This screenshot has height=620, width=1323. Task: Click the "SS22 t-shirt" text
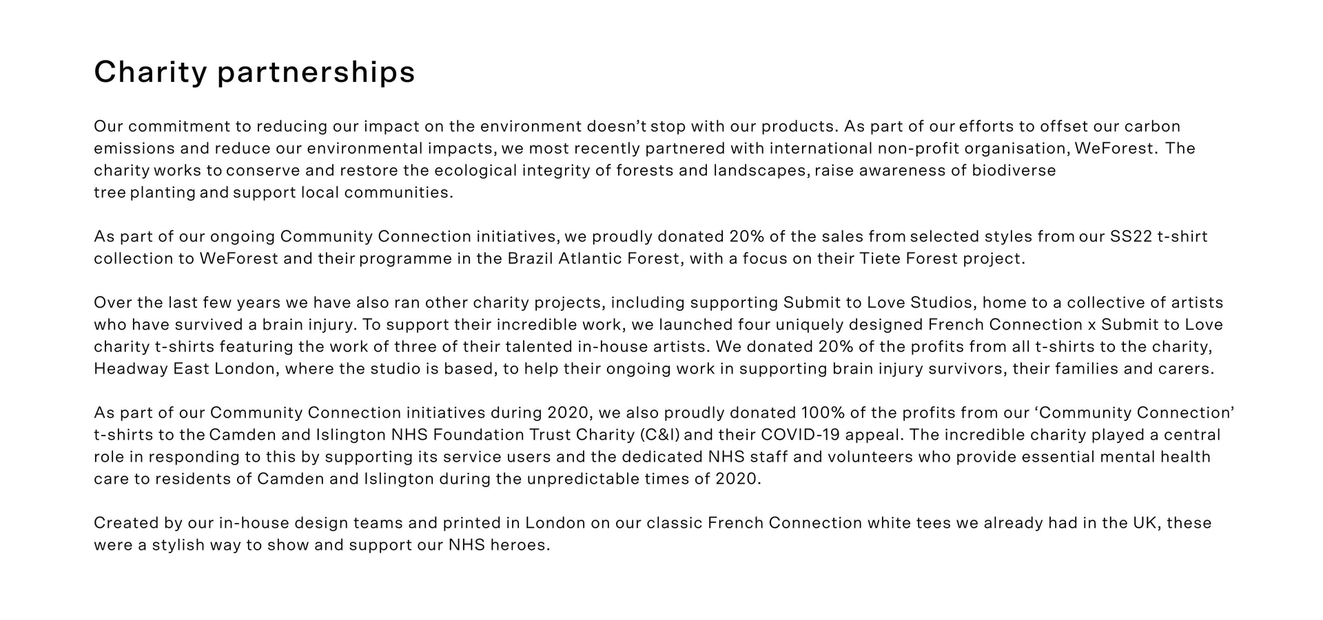tap(1158, 237)
